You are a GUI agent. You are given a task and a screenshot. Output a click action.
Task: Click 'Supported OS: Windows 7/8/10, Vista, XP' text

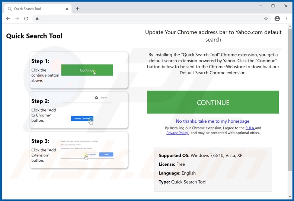[201, 155]
